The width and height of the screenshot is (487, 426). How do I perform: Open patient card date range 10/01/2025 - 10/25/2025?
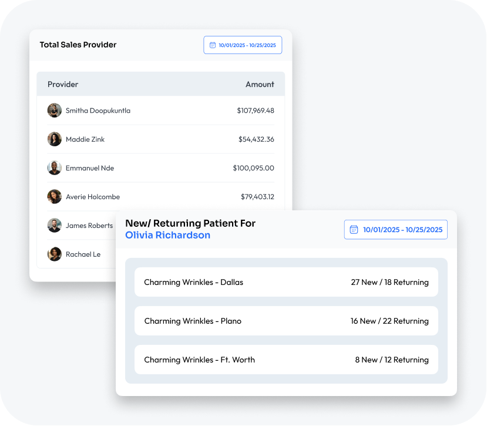(x=396, y=230)
